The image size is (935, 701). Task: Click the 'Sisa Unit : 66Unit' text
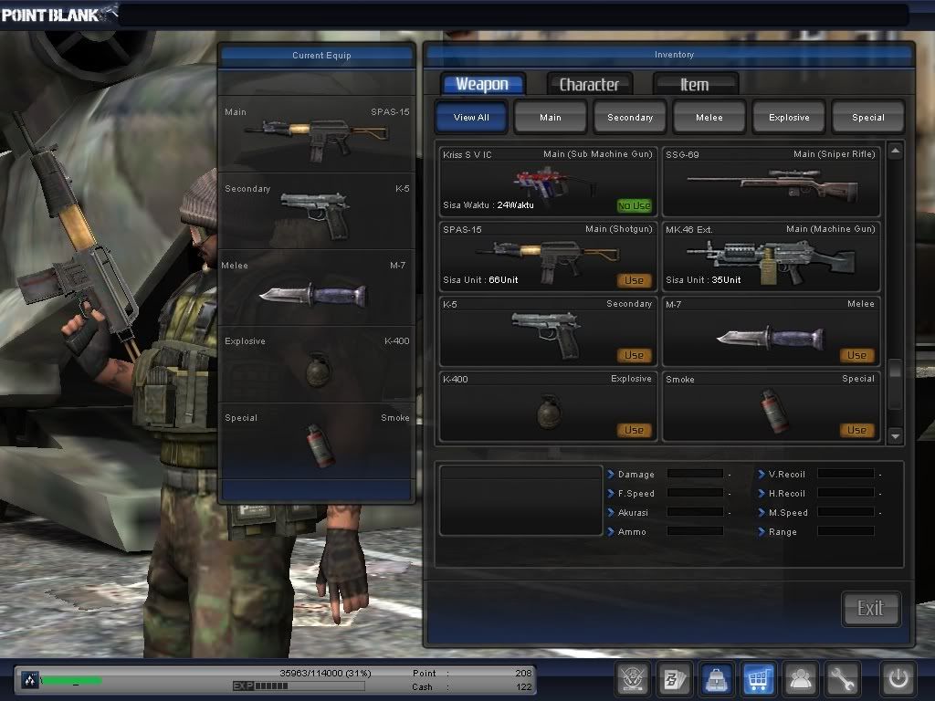[x=480, y=280]
